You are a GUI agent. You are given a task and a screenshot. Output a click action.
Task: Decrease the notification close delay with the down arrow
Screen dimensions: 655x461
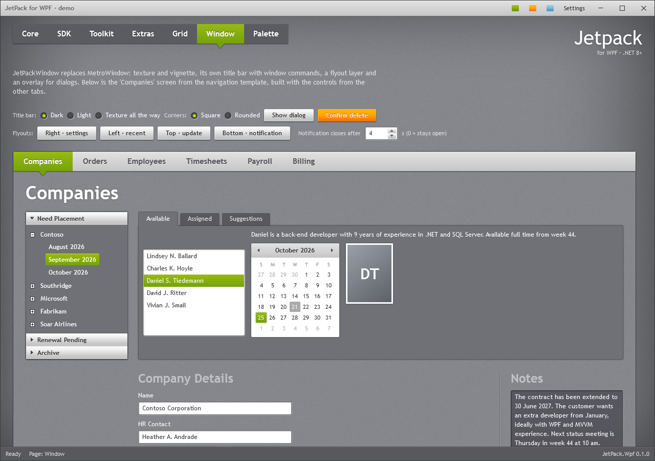392,136
